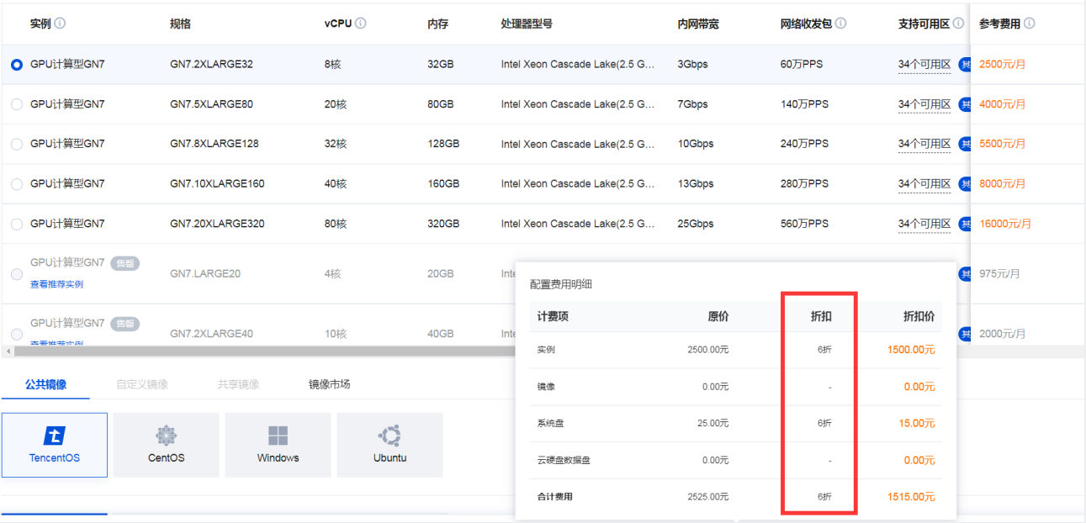Select the TencentOS image tile
Viewport: 1086px width, 523px height.
55,445
